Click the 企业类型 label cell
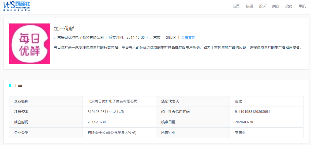Screen dimensions: 311x145 tap(46, 132)
